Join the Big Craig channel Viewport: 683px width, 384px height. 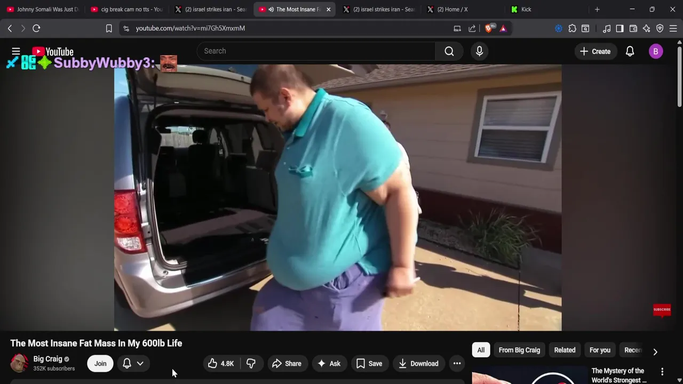[100, 363]
